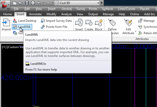Screen dimensions: 157x107
Task: Open the File menu
Action: point(16,9)
